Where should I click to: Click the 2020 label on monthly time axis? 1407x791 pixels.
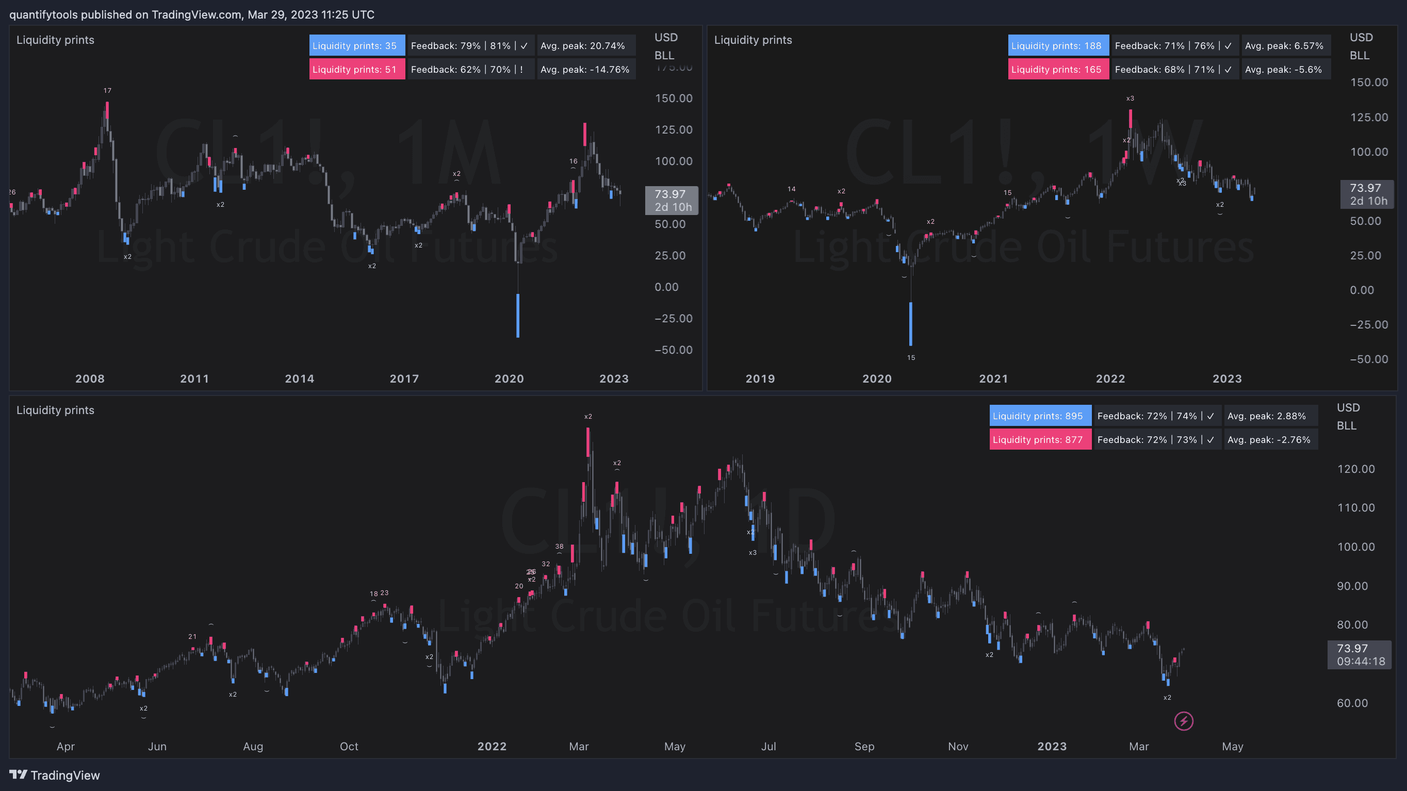(509, 379)
